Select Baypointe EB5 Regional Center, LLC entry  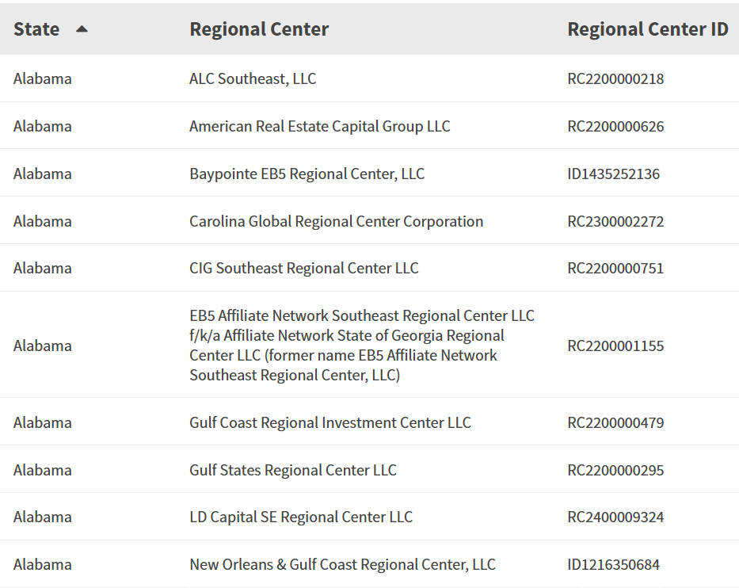[307, 174]
